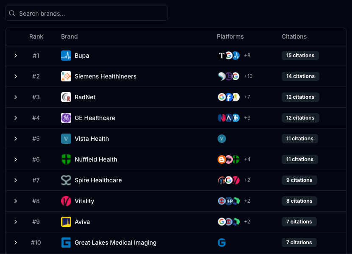Show Siemens Healthineers +10 more platforms
This screenshot has width=352, height=254.
click(248, 76)
